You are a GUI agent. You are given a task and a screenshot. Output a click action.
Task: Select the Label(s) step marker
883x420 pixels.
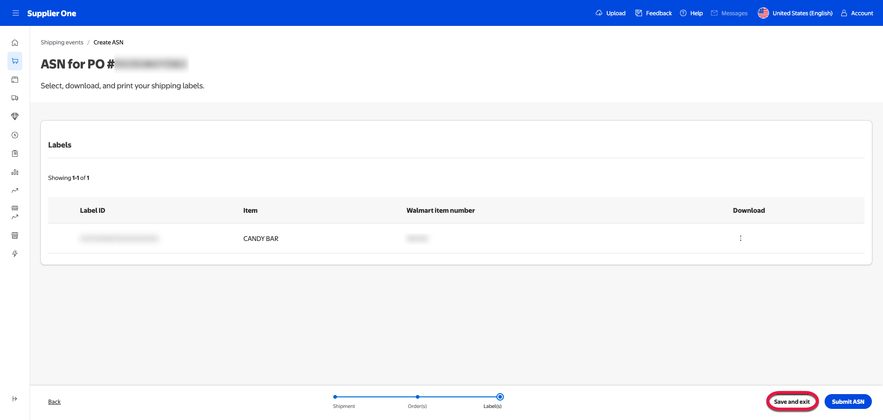(x=500, y=397)
